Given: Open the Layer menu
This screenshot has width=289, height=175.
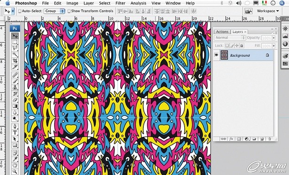Looking at the screenshot, I should click(89, 3).
